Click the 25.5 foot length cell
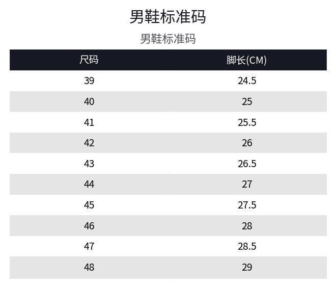336x288 pixels. pos(246,122)
